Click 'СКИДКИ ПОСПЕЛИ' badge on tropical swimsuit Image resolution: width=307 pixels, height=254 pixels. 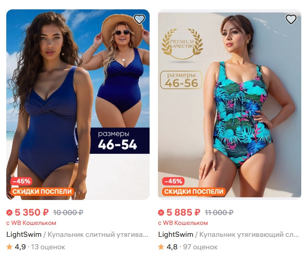[194, 191]
